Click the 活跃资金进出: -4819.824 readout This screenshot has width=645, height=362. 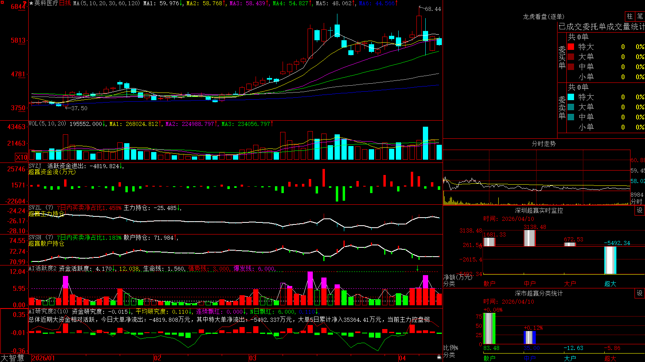point(83,166)
